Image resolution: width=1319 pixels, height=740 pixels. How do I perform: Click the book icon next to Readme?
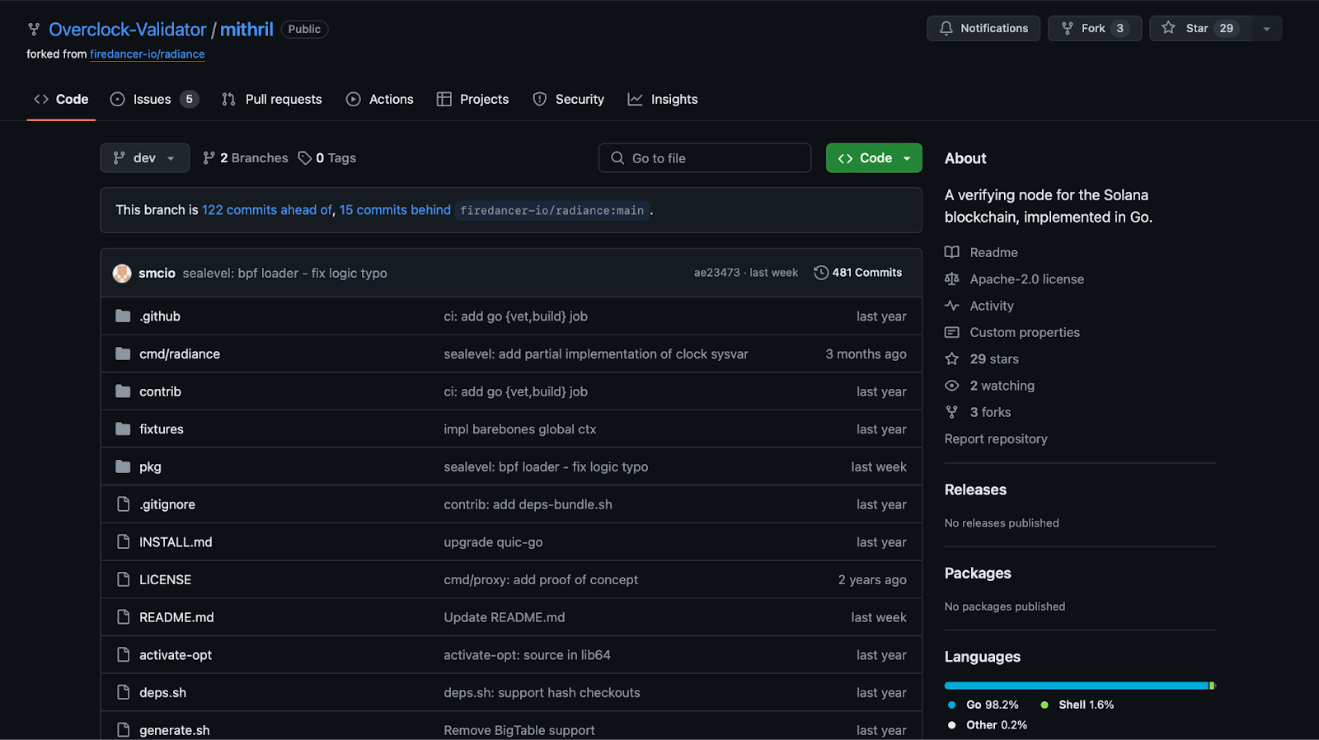(952, 252)
